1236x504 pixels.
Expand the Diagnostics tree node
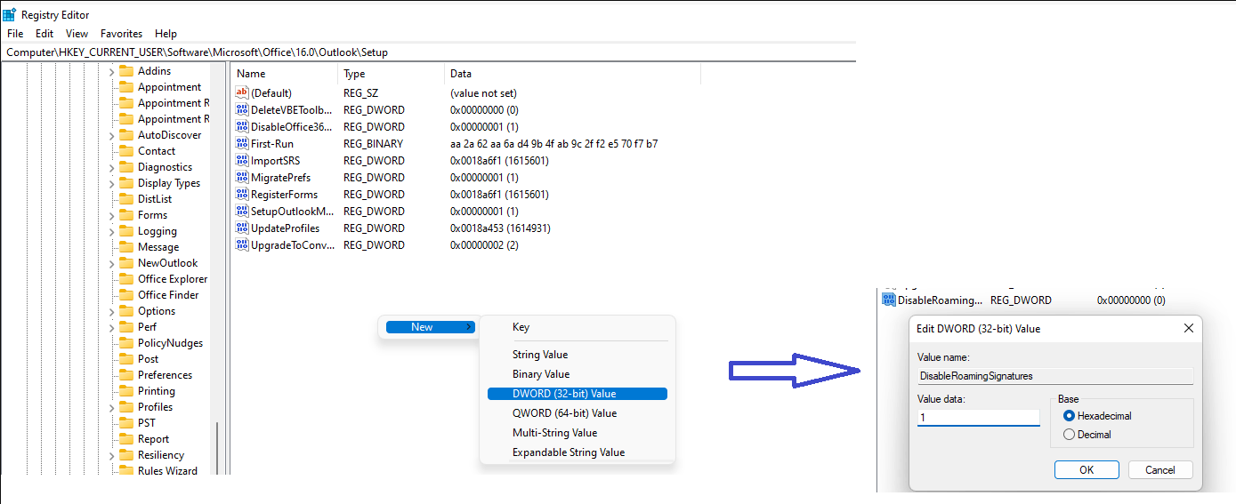point(112,167)
